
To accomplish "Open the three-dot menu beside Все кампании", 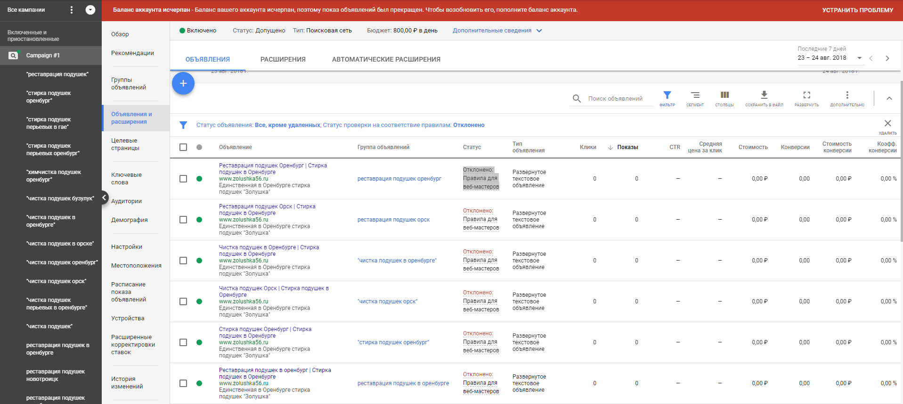I will tap(72, 10).
